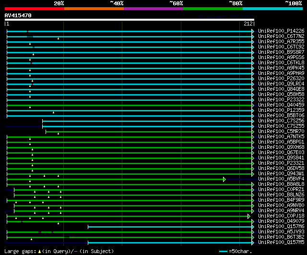Click the white AV415470 query bar
The image size is (307, 255).
coord(130,20)
